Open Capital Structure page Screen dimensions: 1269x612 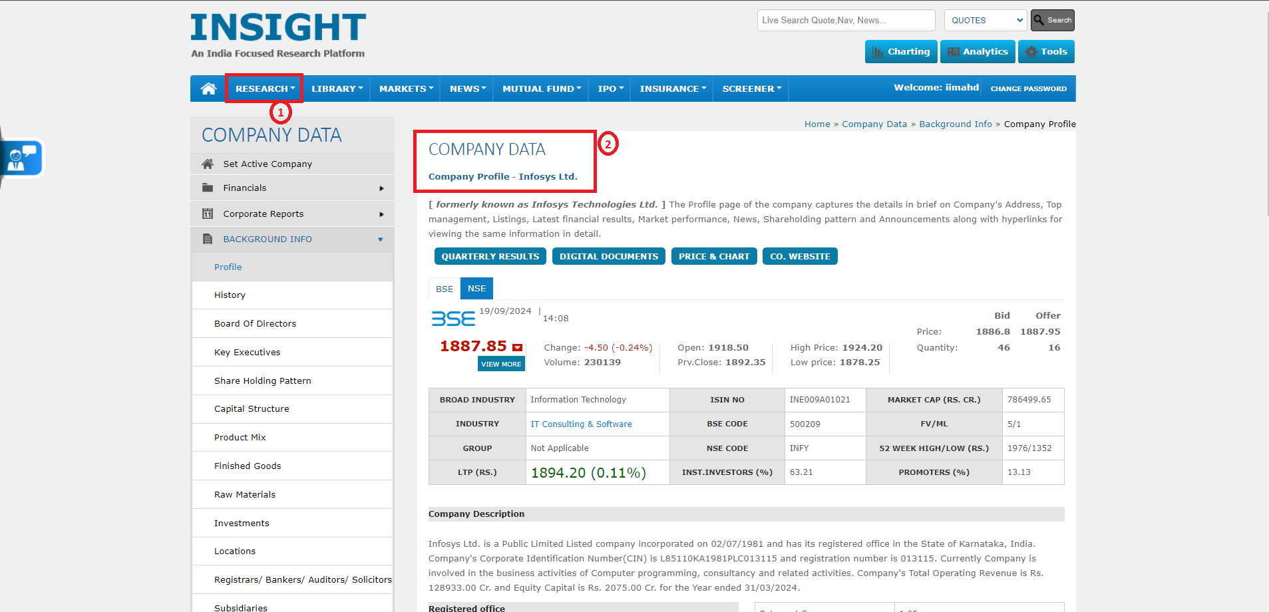pos(292,409)
